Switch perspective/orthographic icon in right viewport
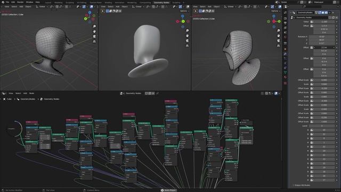341x192 pixels. coord(279,46)
